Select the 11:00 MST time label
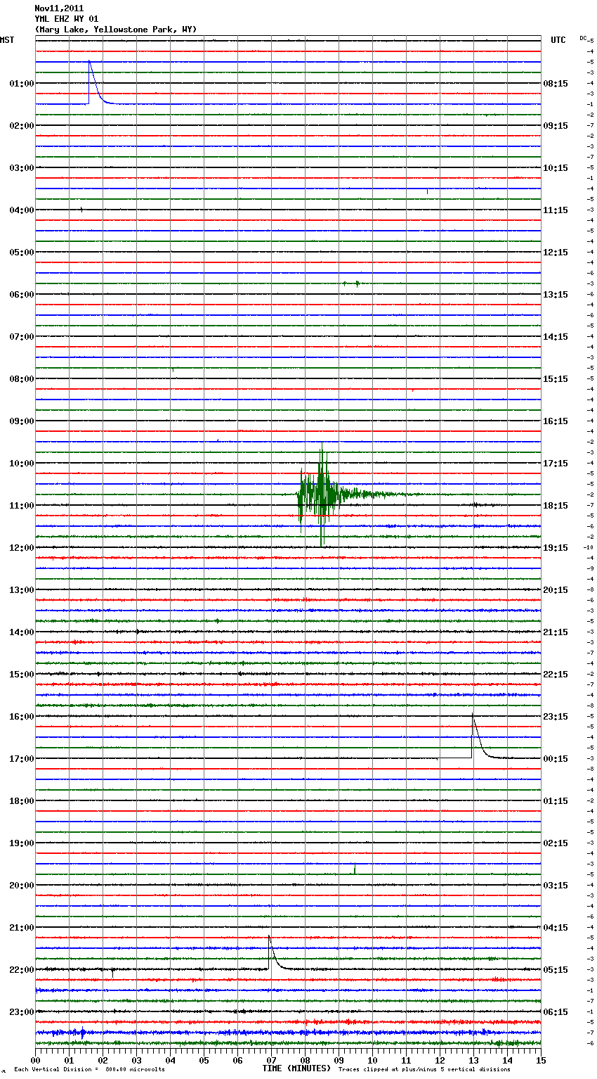597x1079 pixels. coord(22,505)
